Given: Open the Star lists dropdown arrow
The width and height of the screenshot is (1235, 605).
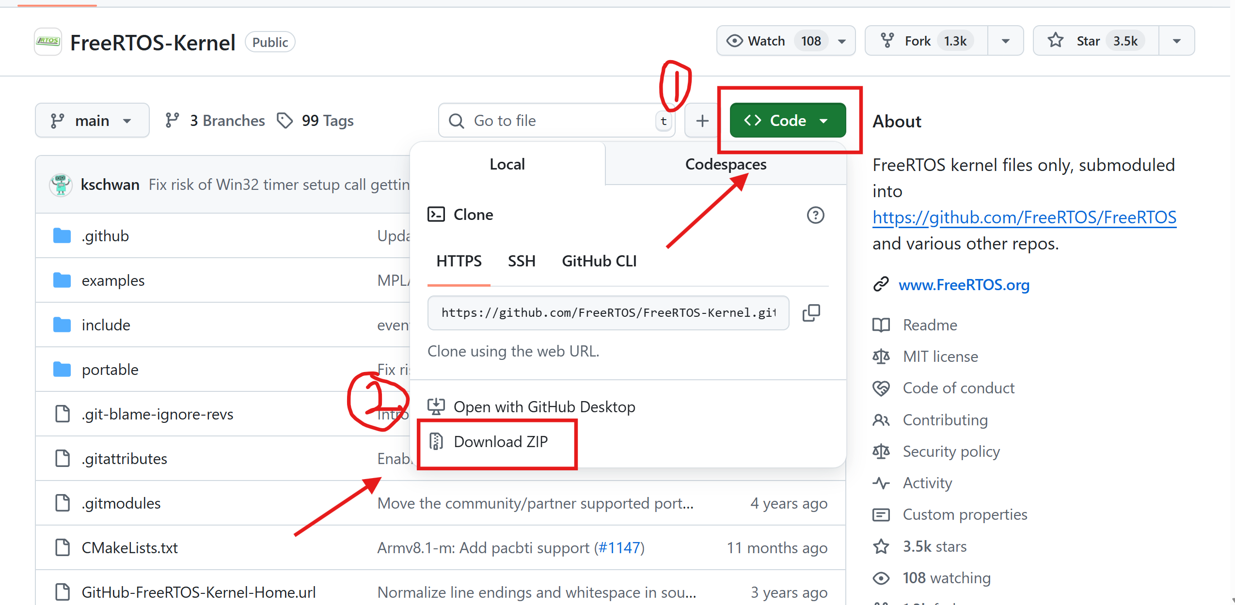Looking at the screenshot, I should (x=1176, y=41).
